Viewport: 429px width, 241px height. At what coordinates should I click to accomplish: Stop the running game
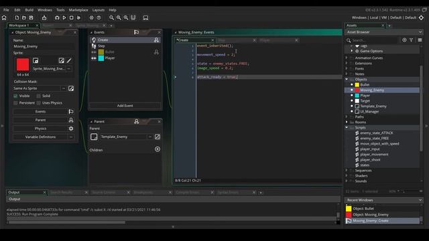(x=72, y=18)
